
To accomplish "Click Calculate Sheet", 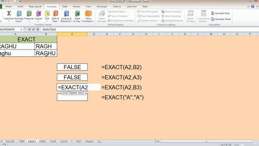I will 221,19.
